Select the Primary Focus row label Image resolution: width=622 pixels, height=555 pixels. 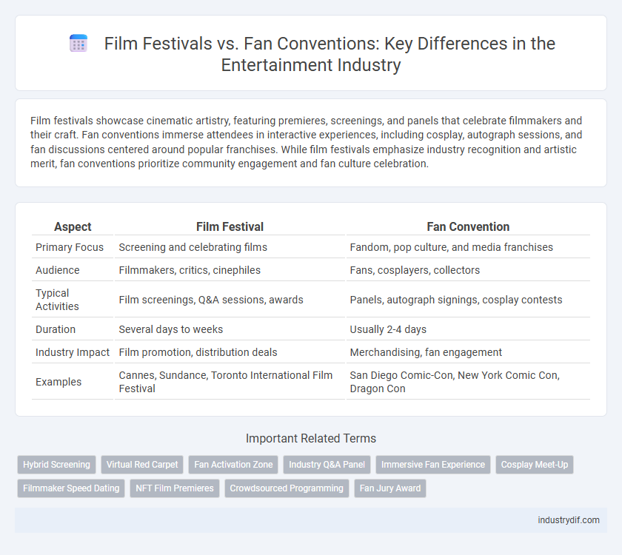pyautogui.click(x=70, y=247)
